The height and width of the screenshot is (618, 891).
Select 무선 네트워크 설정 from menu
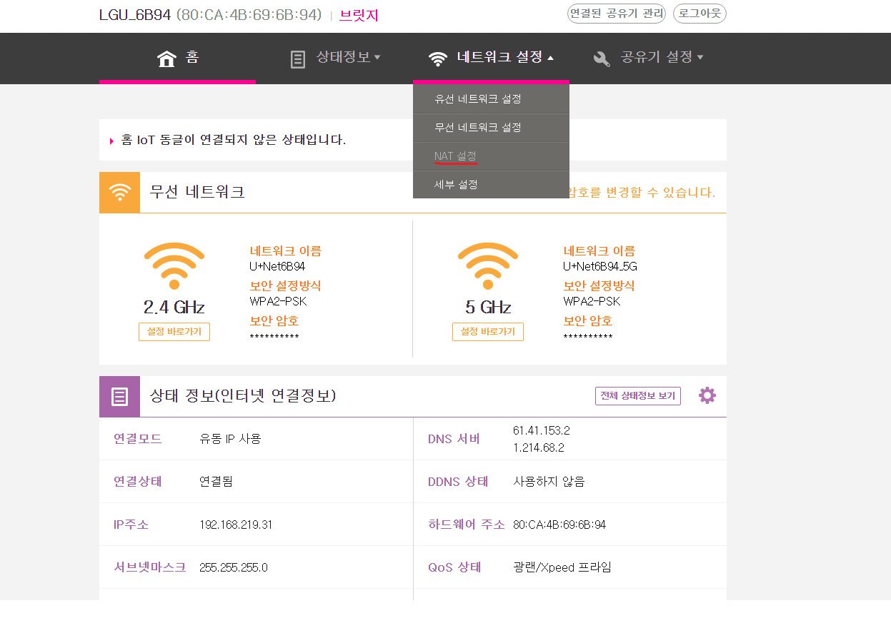477,128
